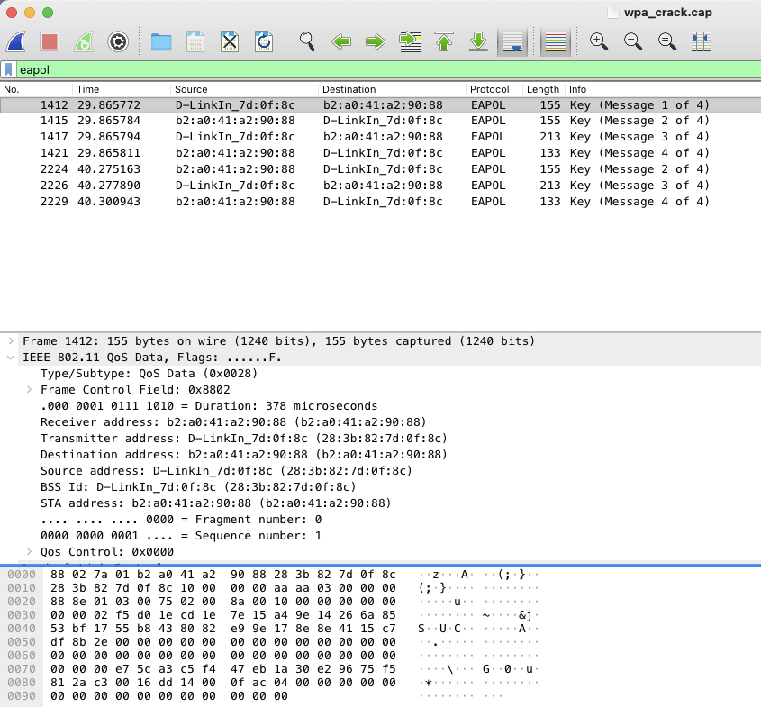The height and width of the screenshot is (707, 761).
Task: Expand the Qos Control: 0x0000 entry
Action: (x=29, y=552)
